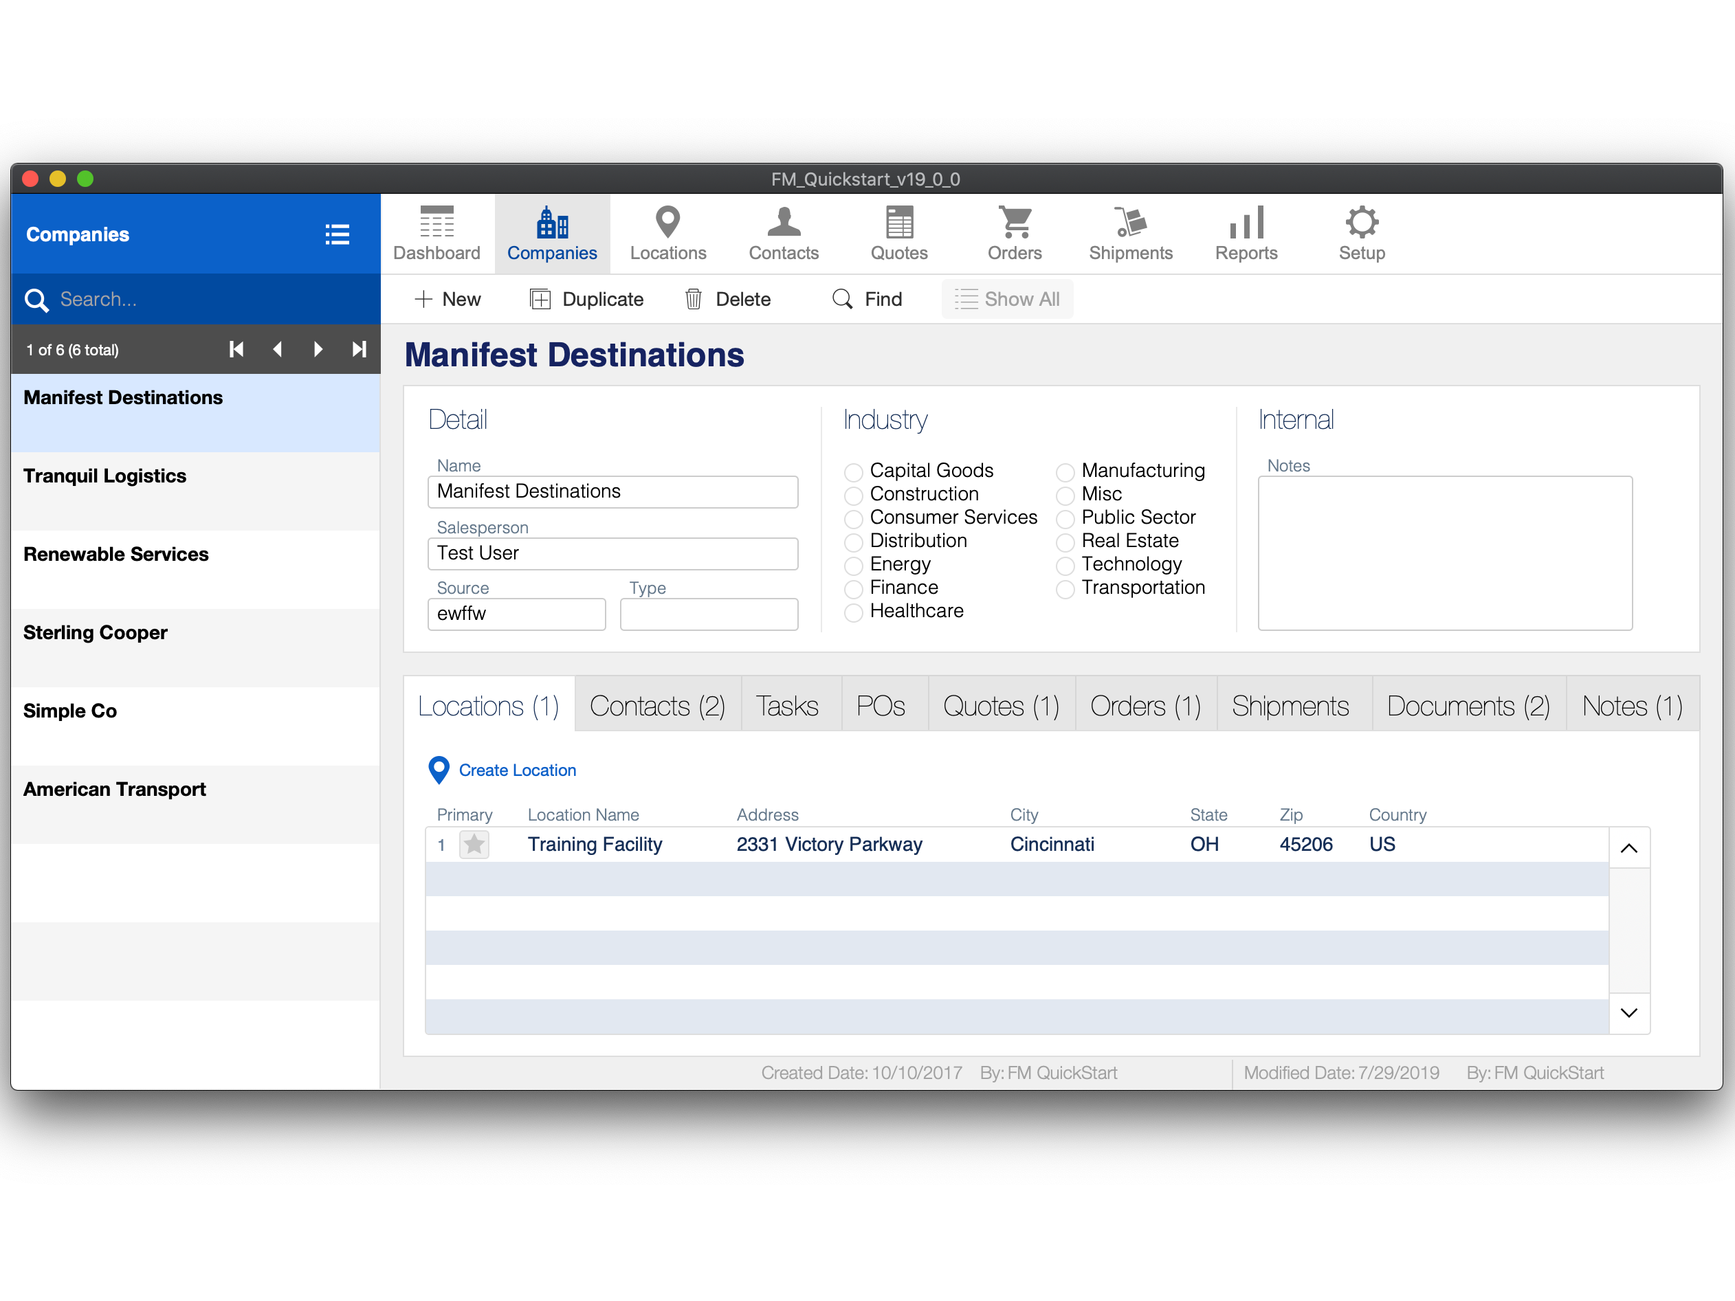Select Capital Goods radio button
This screenshot has width=1735, height=1301.
(x=853, y=472)
